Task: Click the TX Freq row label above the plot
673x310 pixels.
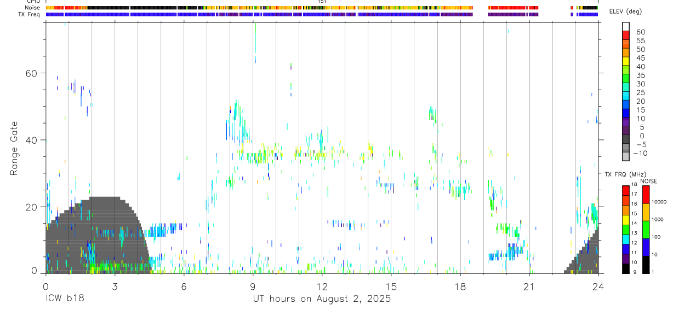Action: point(29,14)
